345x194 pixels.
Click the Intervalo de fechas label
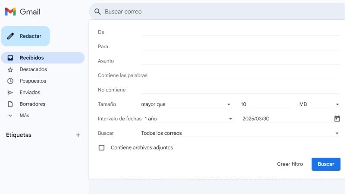[120, 119]
